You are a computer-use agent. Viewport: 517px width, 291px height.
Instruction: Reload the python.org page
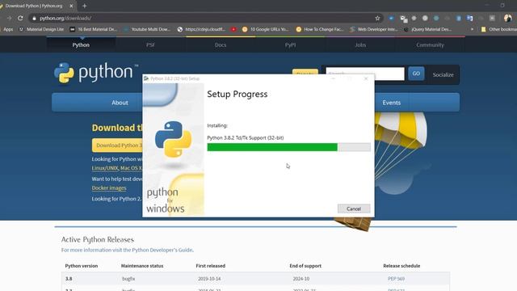pyautogui.click(x=20, y=18)
